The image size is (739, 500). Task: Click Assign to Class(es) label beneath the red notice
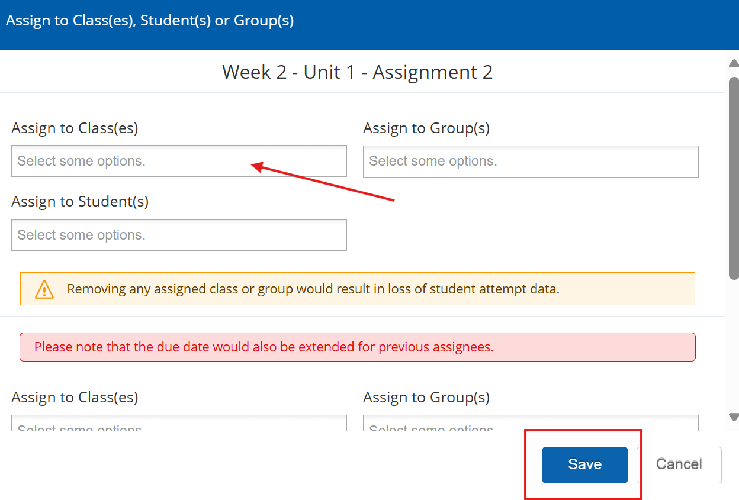75,398
